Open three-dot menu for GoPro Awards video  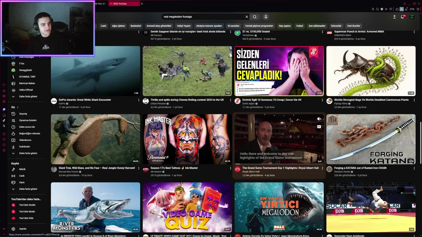tap(139, 100)
